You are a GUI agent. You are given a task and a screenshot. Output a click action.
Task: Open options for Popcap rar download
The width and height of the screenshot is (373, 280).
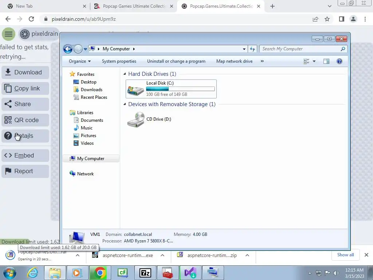point(78,255)
